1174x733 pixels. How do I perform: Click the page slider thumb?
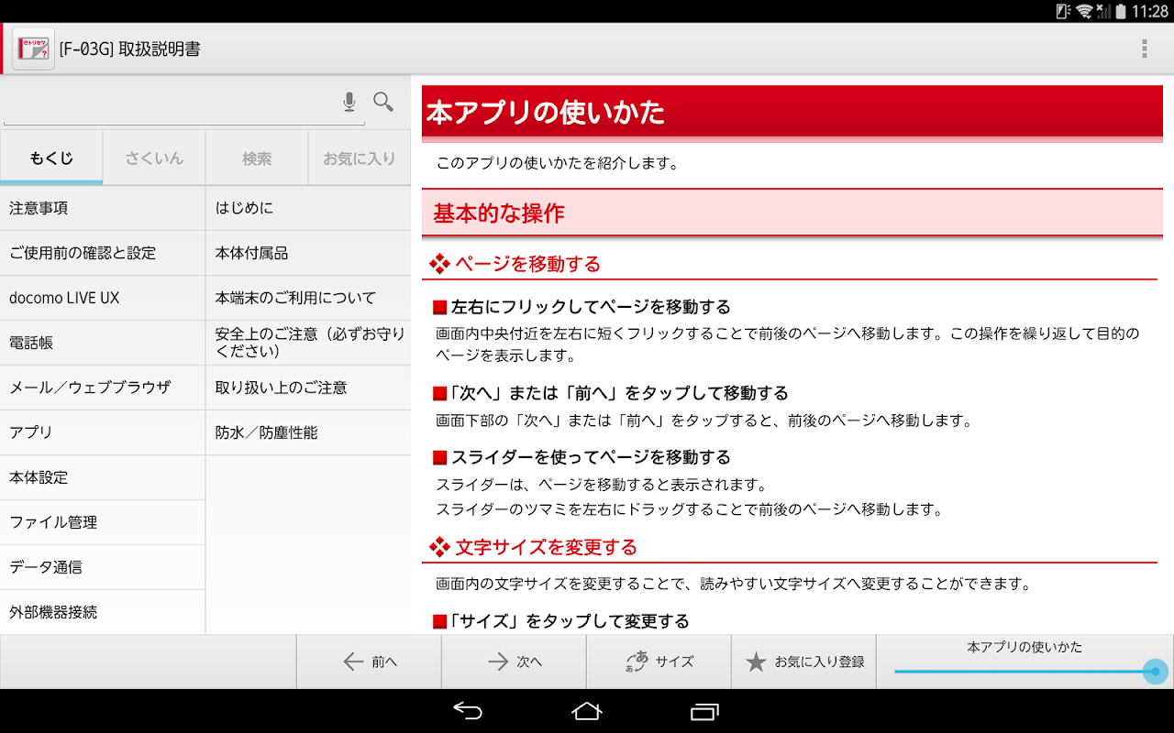(1156, 672)
